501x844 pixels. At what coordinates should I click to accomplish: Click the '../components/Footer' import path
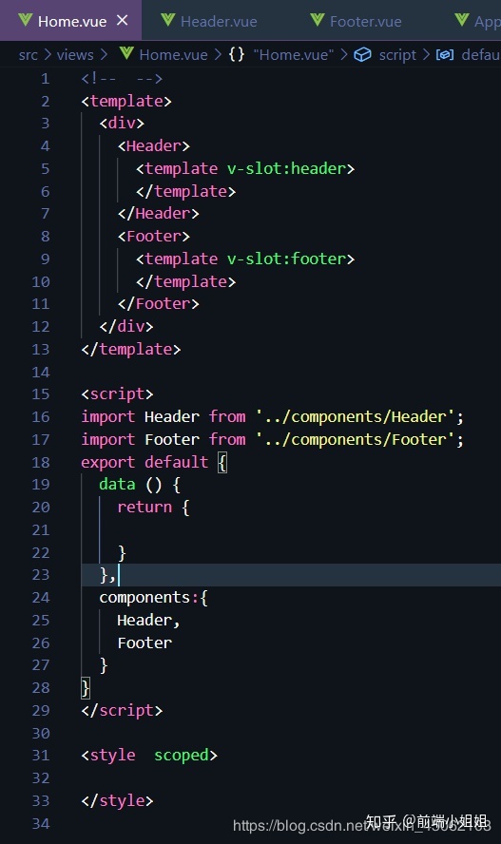[x=355, y=440]
